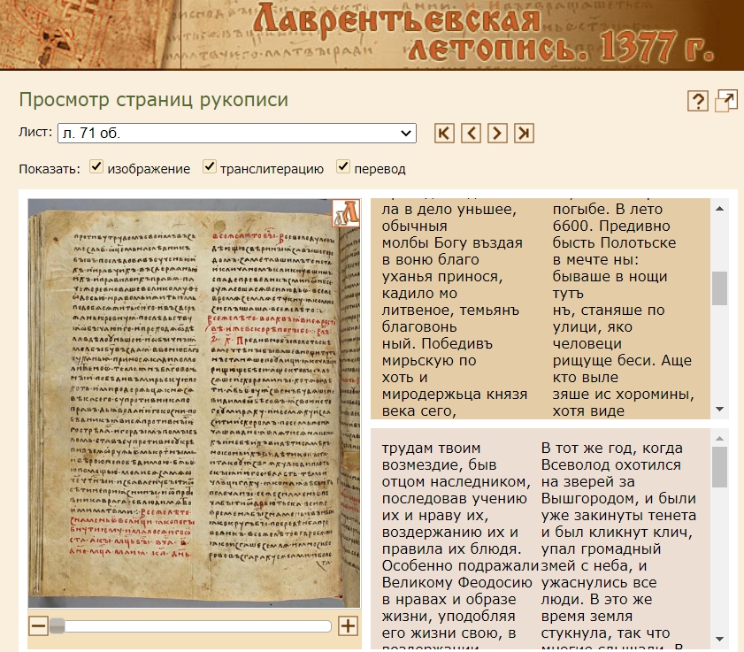Go to the first manuscript leaf
This screenshot has height=652, width=744.
pyautogui.click(x=444, y=133)
